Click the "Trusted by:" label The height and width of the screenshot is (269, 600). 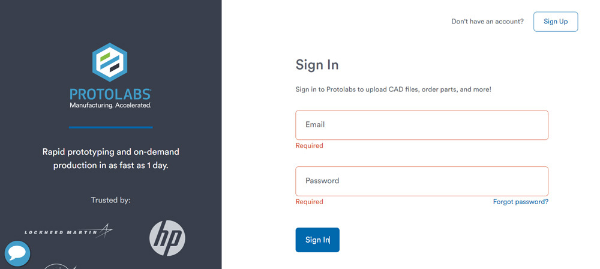coord(110,200)
